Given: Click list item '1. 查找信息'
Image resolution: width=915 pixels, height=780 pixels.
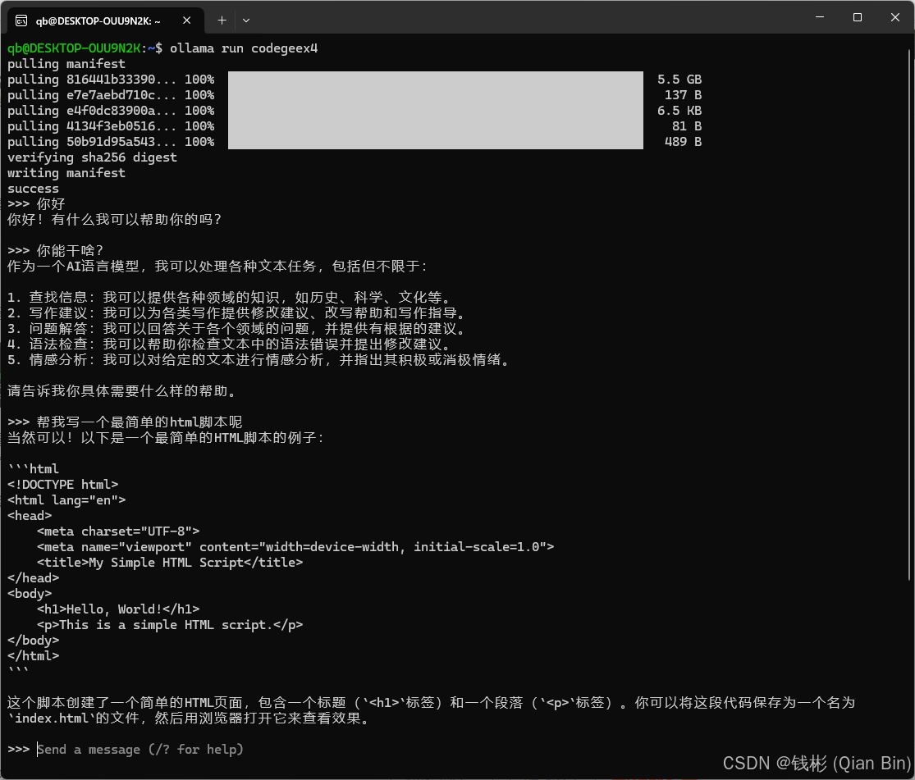Looking at the screenshot, I should point(229,298).
